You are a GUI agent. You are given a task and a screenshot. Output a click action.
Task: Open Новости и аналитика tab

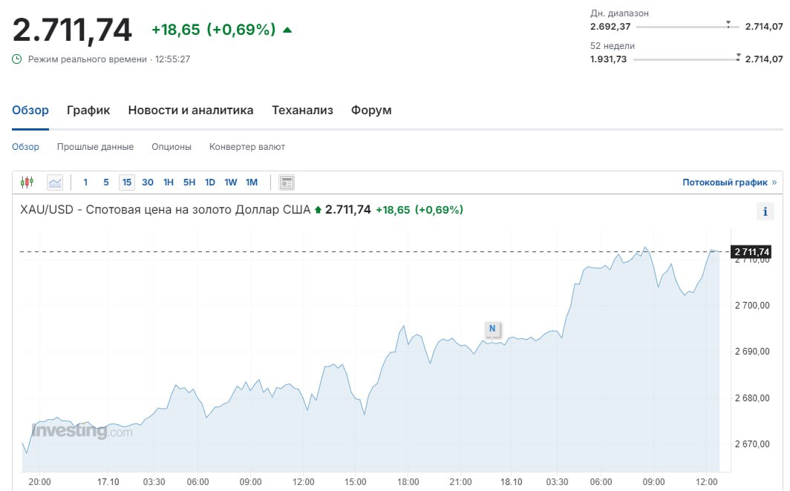(191, 111)
